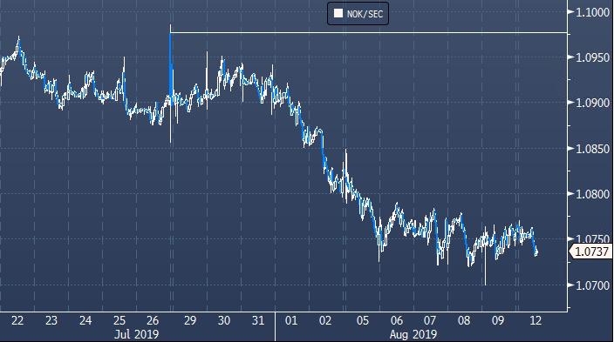Click the 1.0700 y-axis label
The width and height of the screenshot is (614, 342).
click(593, 285)
